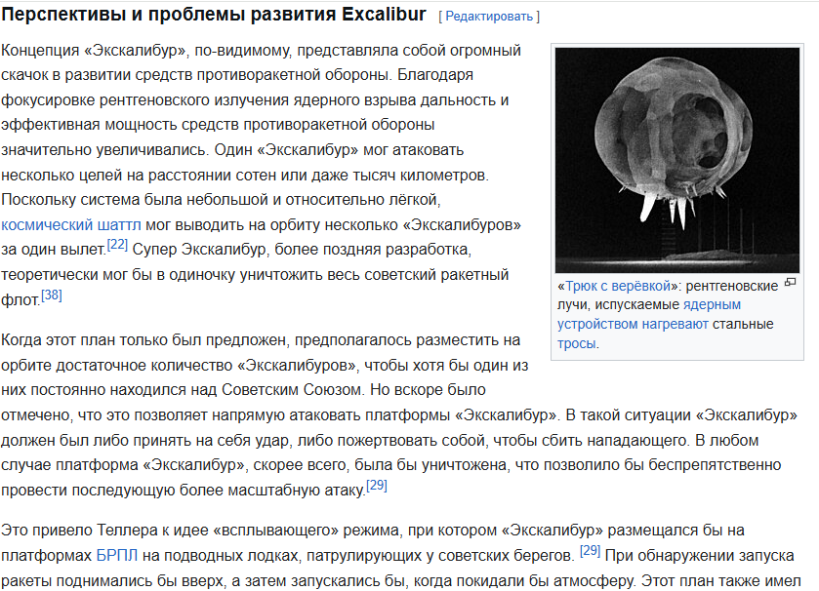Open the тросы link in caption
819x591 pixels.
(576, 343)
